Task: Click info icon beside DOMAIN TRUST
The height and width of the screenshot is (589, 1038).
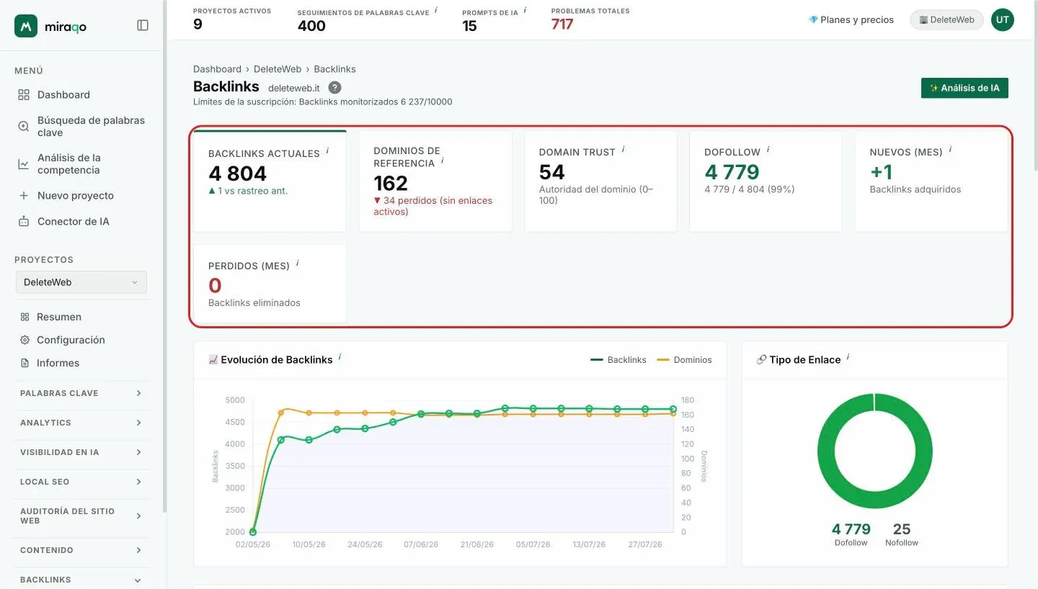Action: coord(623,149)
